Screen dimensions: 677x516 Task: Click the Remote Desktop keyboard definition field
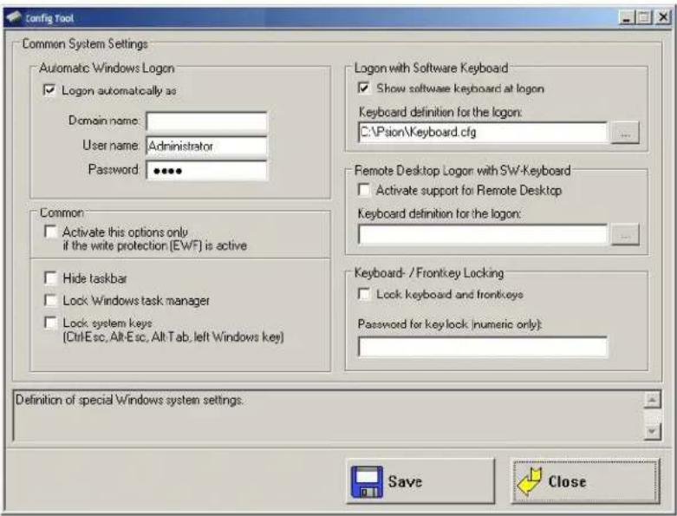483,234
